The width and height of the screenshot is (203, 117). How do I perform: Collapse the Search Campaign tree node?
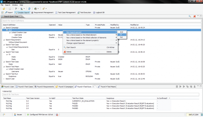coord(4,27)
